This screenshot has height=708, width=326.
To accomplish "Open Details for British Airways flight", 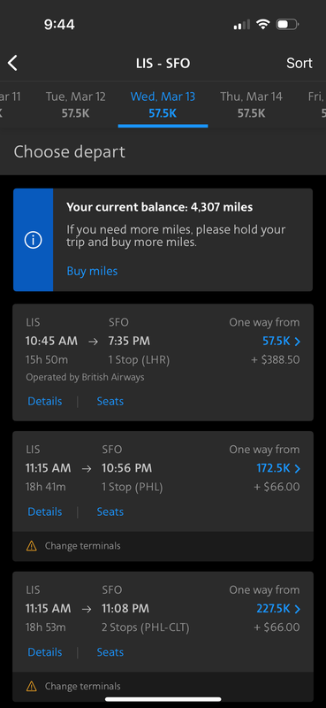I will click(45, 401).
